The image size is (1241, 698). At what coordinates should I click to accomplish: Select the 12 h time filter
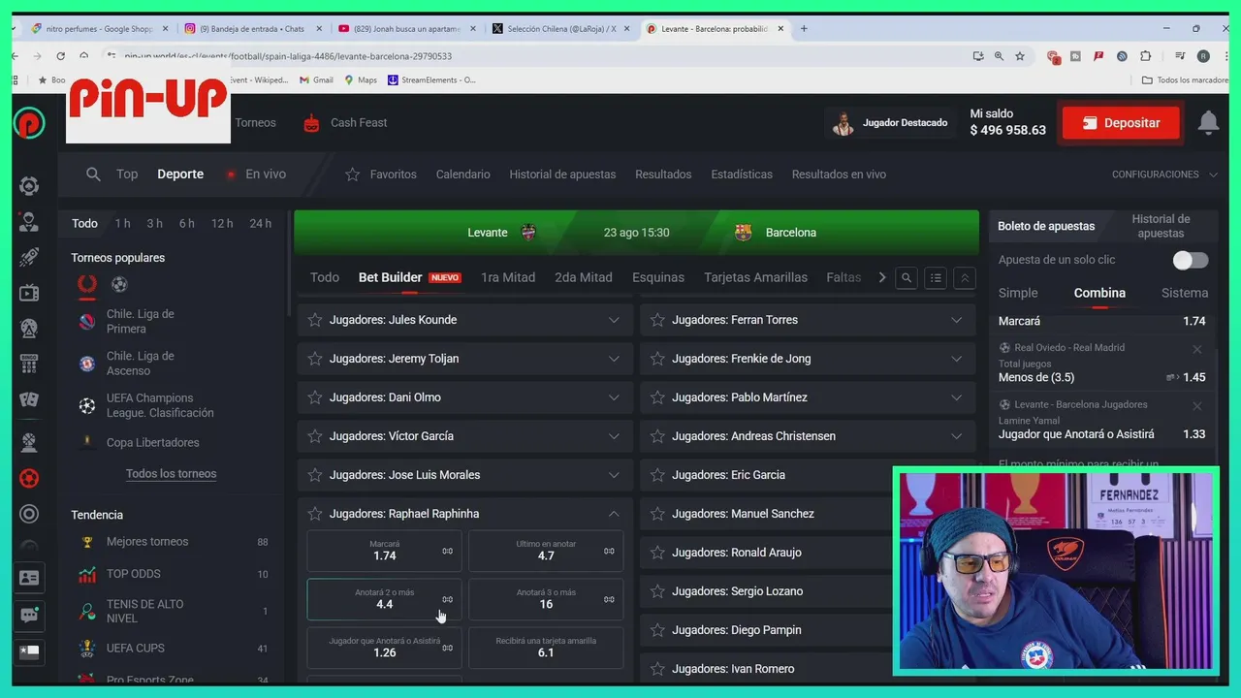222,224
